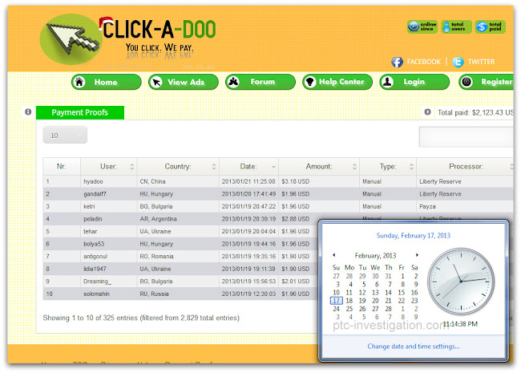Click the Nr. column header
The width and height of the screenshot is (521, 373).
click(x=62, y=166)
